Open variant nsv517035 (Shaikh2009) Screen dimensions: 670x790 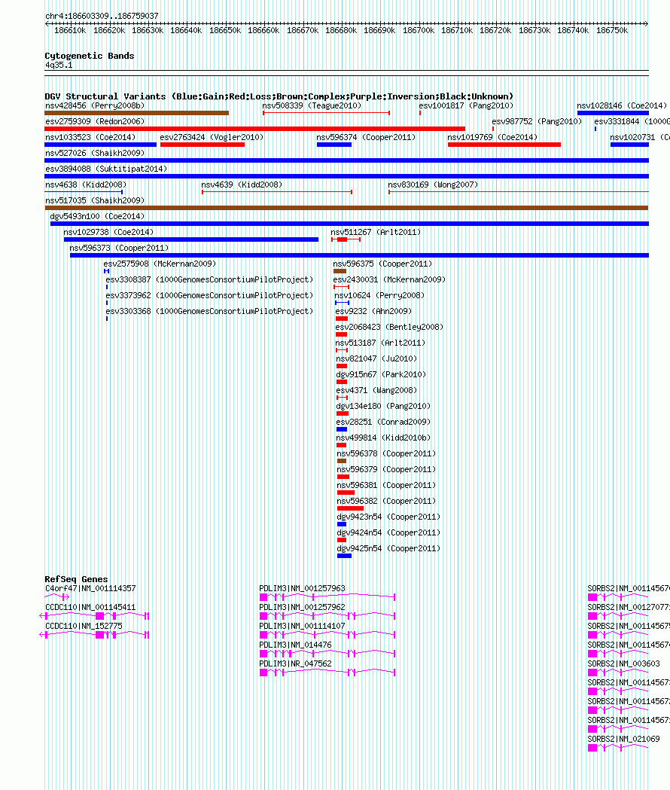pyautogui.click(x=95, y=200)
